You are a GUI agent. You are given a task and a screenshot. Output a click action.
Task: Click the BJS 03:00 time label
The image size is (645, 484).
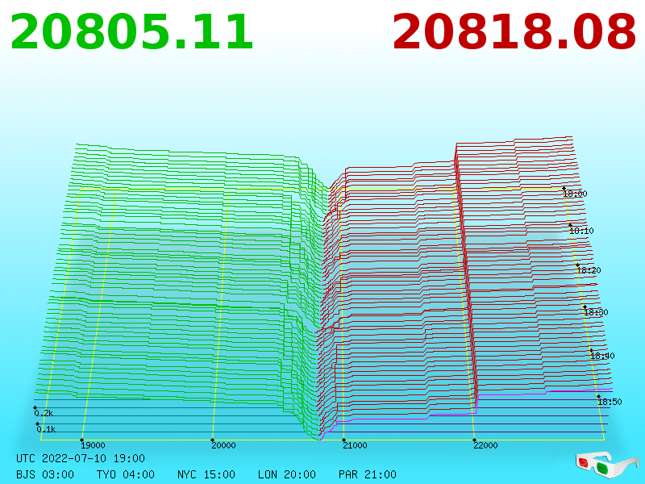pyautogui.click(x=45, y=474)
